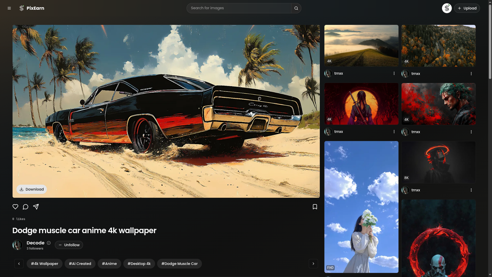Screen dimensions: 492x277
Task: Click the PixEarn logo
Action: pos(32,8)
